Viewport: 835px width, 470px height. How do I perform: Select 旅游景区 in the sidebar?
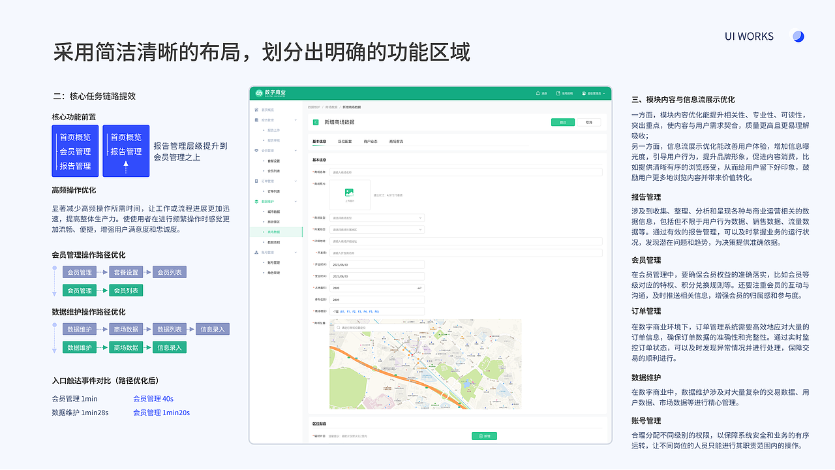coord(274,222)
